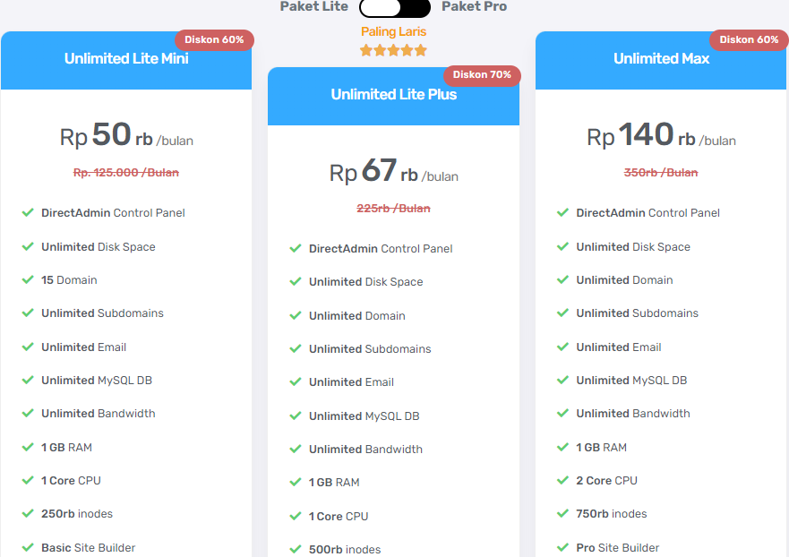The width and height of the screenshot is (789, 557).
Task: Click the Paling Laris label
Action: point(393,31)
